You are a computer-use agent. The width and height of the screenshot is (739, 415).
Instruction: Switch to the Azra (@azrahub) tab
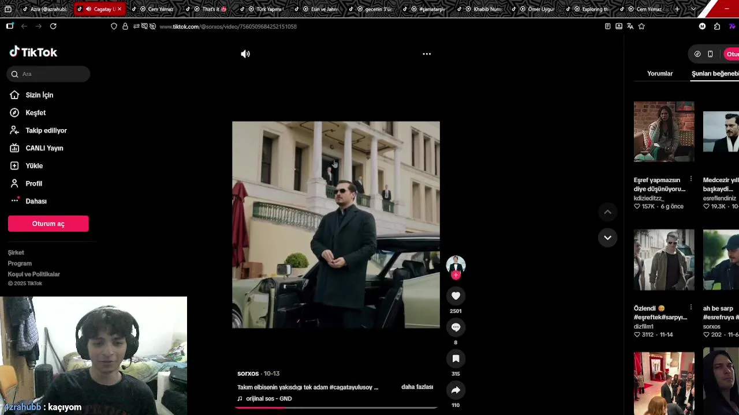tap(45, 9)
